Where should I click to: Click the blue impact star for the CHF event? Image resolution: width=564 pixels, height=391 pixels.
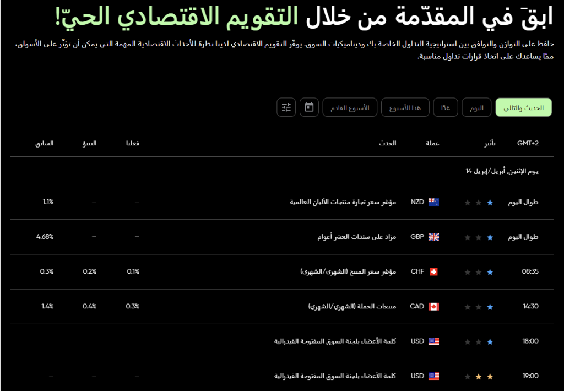click(x=490, y=271)
